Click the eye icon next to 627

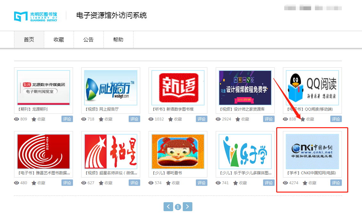(x=84, y=183)
